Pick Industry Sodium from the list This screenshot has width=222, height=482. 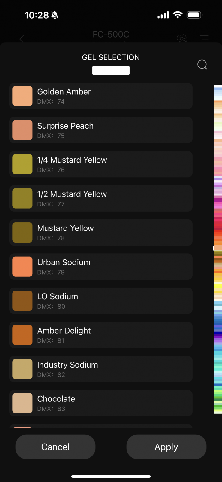tap(101, 369)
